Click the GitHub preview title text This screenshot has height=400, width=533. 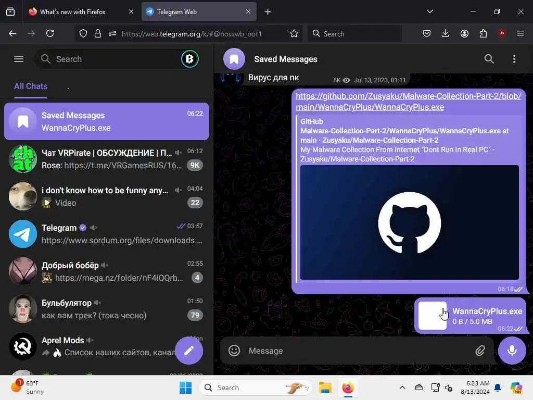[x=404, y=135]
